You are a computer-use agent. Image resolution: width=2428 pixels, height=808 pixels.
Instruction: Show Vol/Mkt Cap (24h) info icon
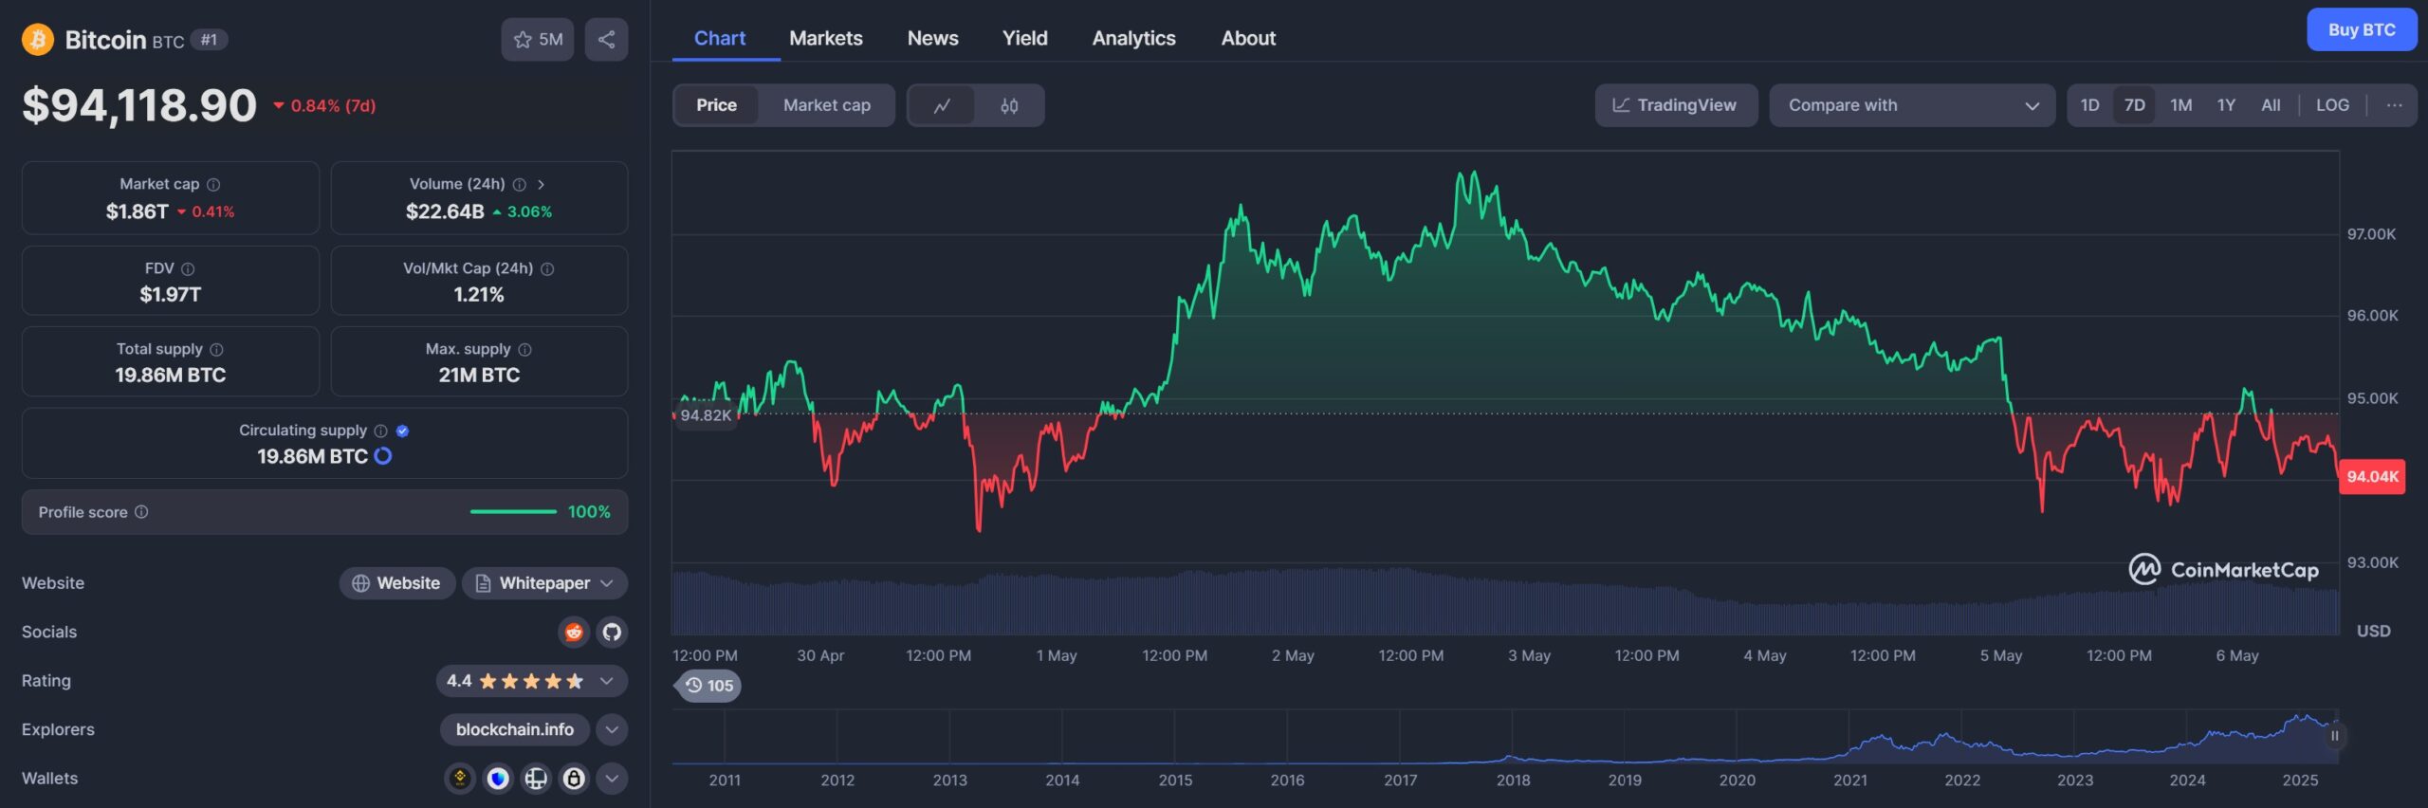click(x=547, y=269)
